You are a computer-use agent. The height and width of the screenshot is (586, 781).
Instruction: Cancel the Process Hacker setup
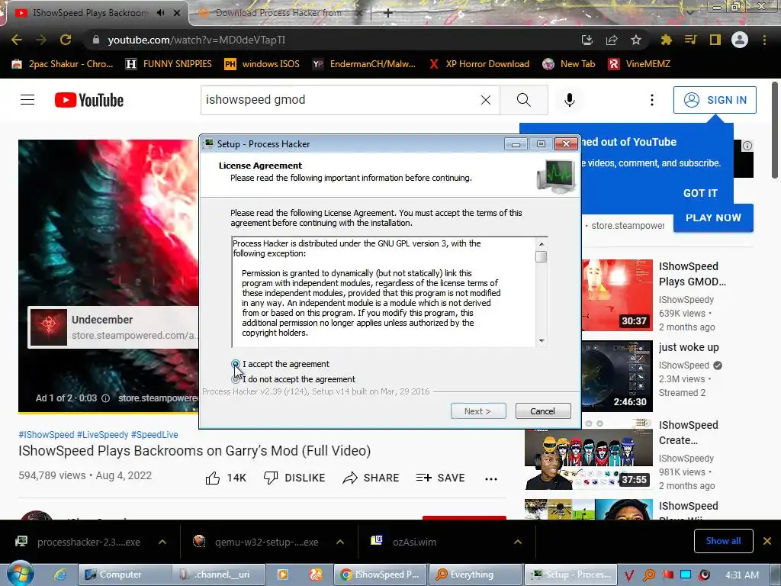point(543,411)
